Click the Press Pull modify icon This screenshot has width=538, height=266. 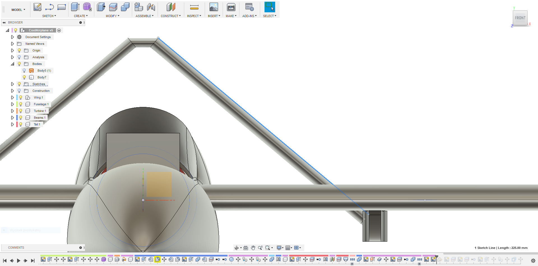101,7
